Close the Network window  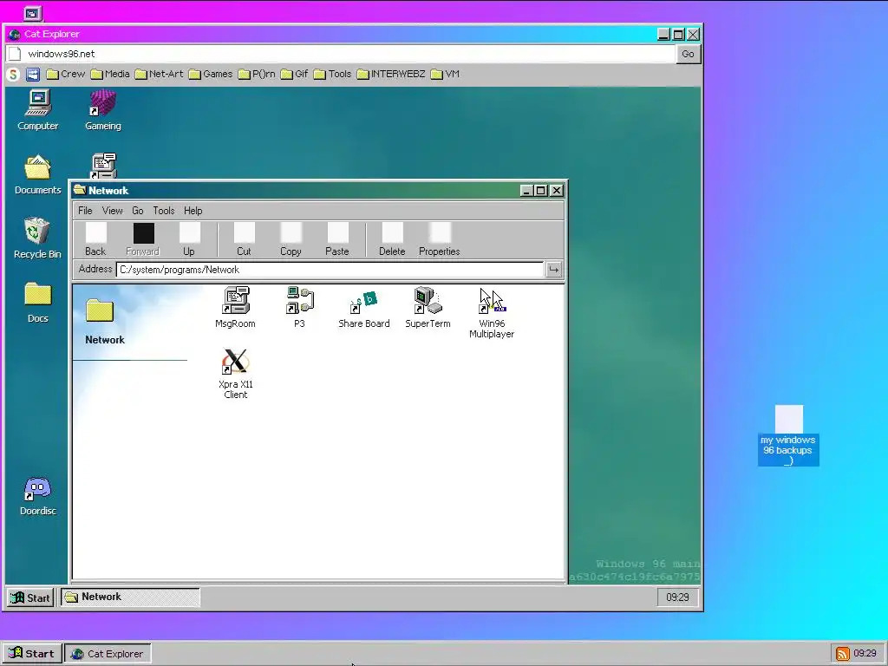tap(557, 191)
